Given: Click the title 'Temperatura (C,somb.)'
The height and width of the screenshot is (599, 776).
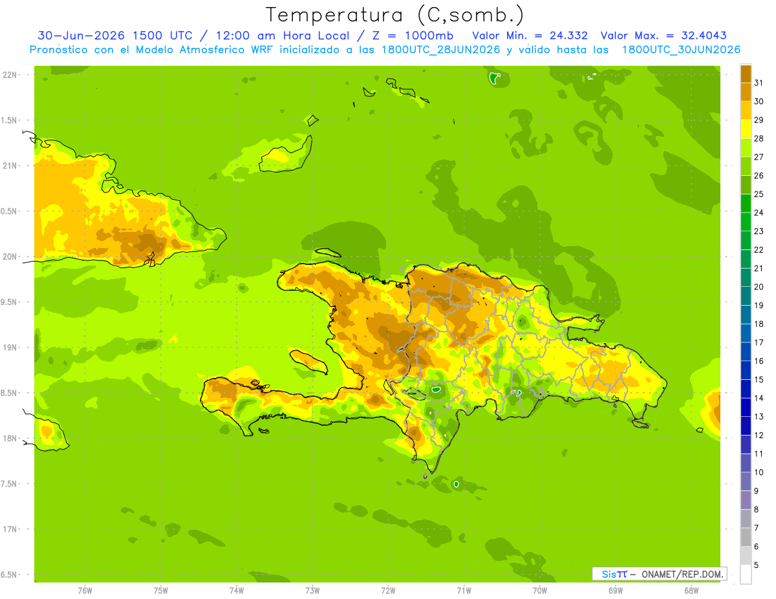Looking at the screenshot, I should click(x=395, y=15).
